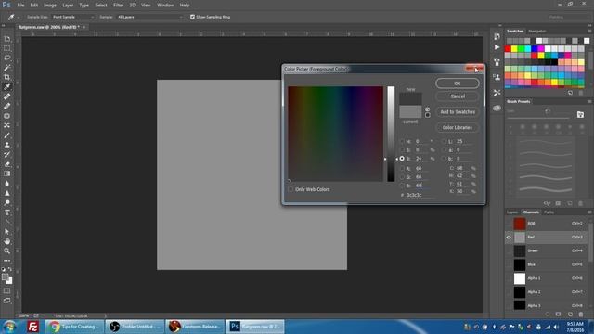The height and width of the screenshot is (334, 594).
Task: Switch to the Layers tab
Action: 512,212
